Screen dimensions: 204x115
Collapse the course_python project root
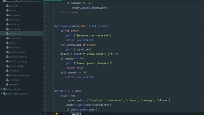pos(1,1)
